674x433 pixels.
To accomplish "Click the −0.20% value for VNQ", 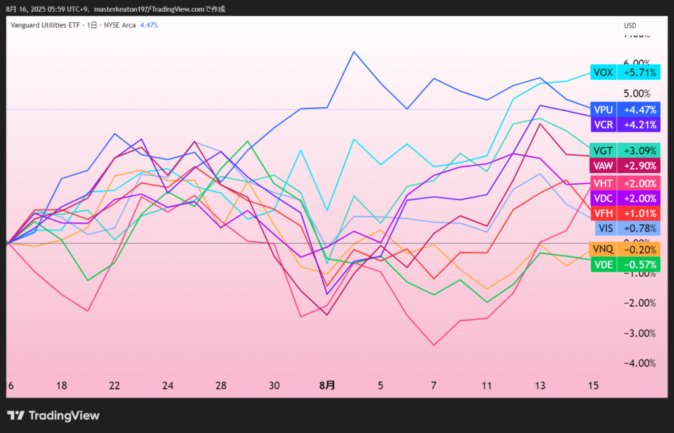I will tap(638, 249).
